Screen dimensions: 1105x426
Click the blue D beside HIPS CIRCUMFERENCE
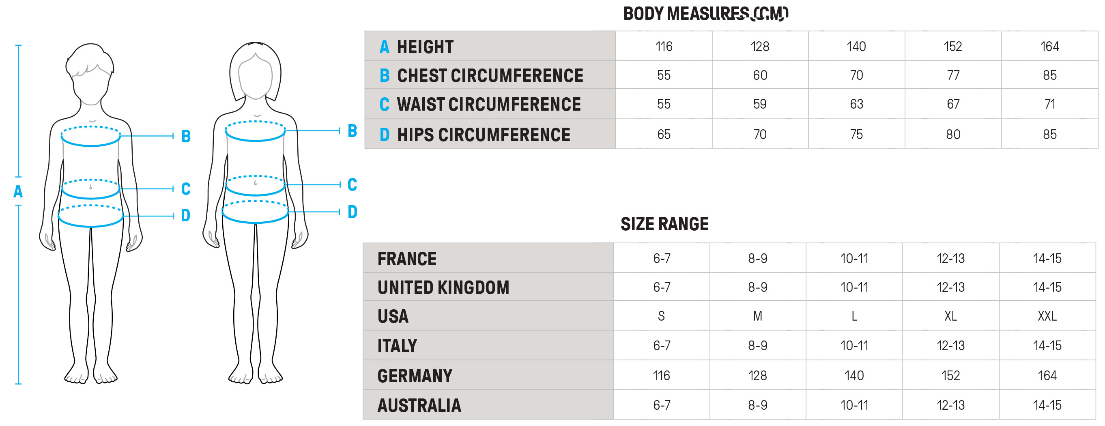coord(384,135)
